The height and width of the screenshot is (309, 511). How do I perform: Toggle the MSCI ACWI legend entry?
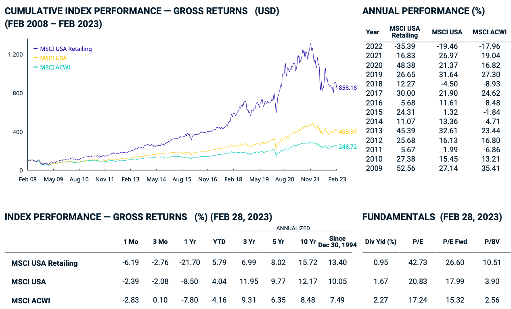pyautogui.click(x=55, y=67)
